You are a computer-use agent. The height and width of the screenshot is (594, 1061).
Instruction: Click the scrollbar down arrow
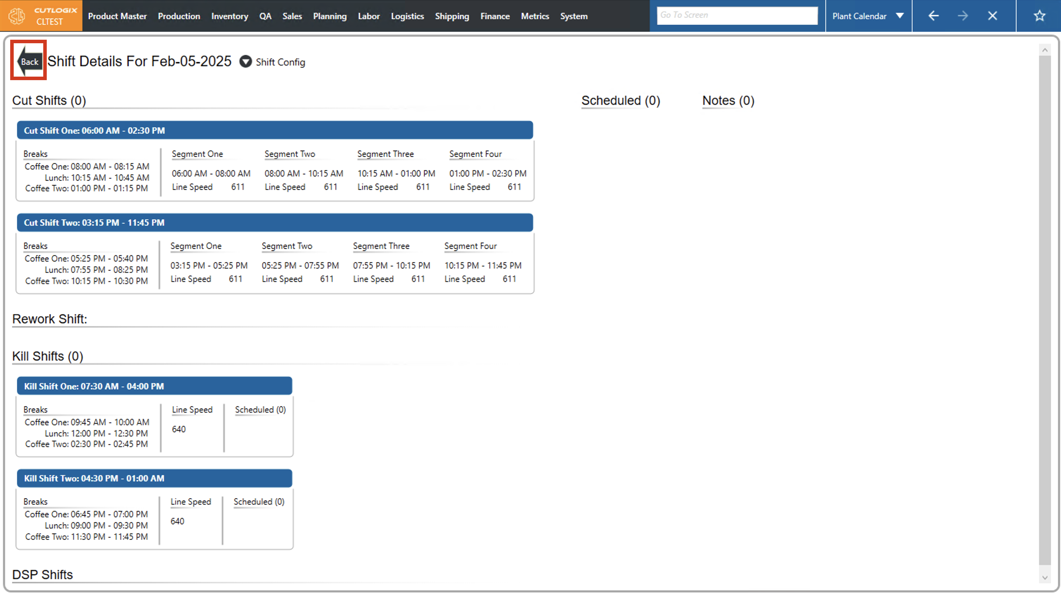tap(1044, 577)
